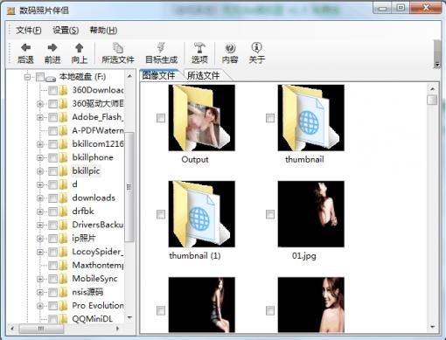The height and width of the screenshot is (340, 446).
Task: Click the folder icon beside QQMiniDL
Action: (63, 319)
